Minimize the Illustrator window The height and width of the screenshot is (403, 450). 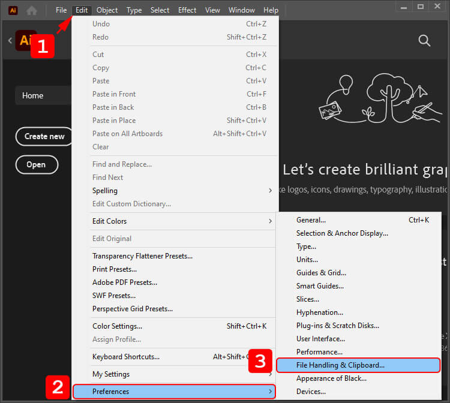[x=404, y=7]
